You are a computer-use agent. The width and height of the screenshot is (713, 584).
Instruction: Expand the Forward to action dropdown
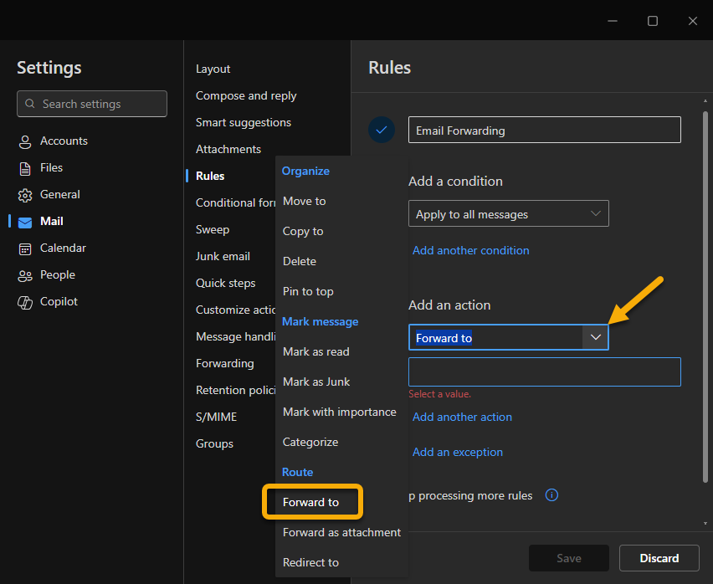pyautogui.click(x=595, y=336)
